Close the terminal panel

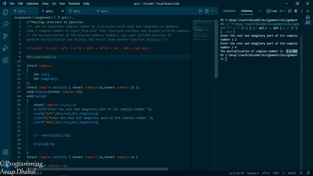click(x=308, y=11)
